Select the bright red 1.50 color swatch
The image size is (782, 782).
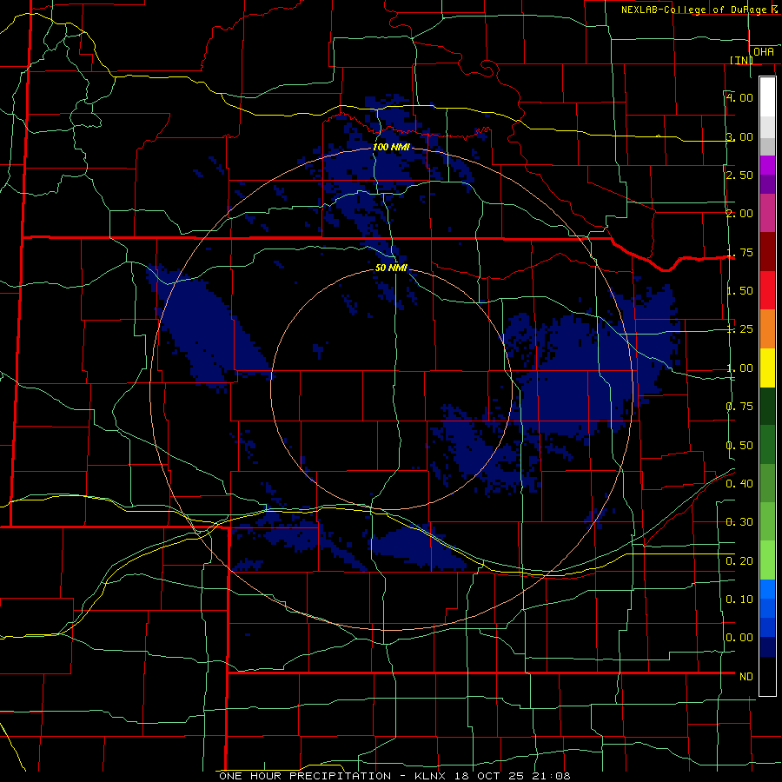pyautogui.click(x=767, y=290)
